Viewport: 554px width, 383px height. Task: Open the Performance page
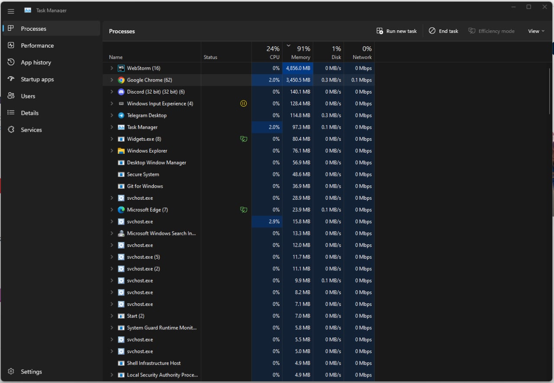click(52, 45)
